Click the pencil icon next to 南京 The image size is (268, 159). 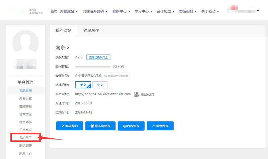(69, 48)
